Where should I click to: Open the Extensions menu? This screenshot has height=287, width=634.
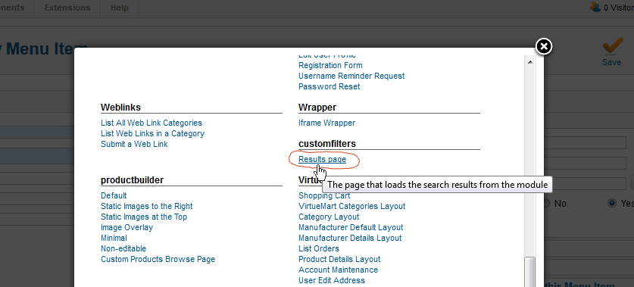click(67, 8)
